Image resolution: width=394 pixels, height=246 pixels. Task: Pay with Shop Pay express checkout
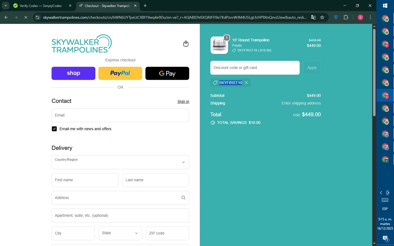73,73
